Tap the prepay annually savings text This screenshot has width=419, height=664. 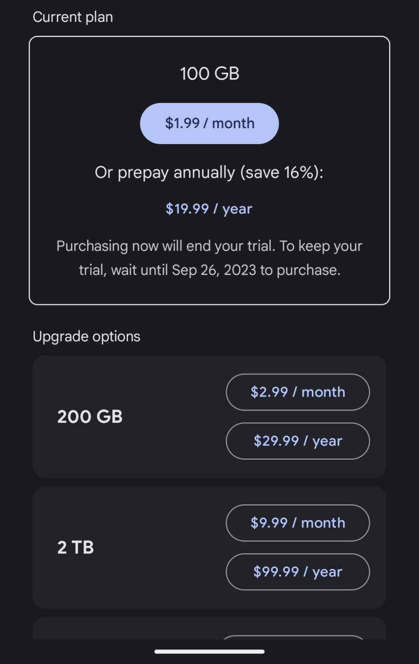(x=209, y=172)
